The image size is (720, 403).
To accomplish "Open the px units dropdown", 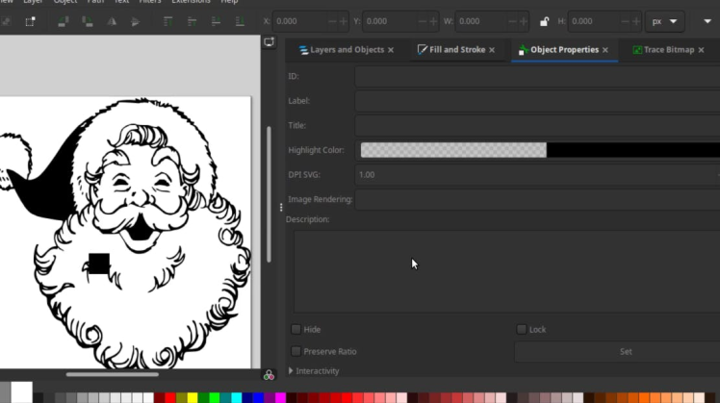I will (x=667, y=21).
